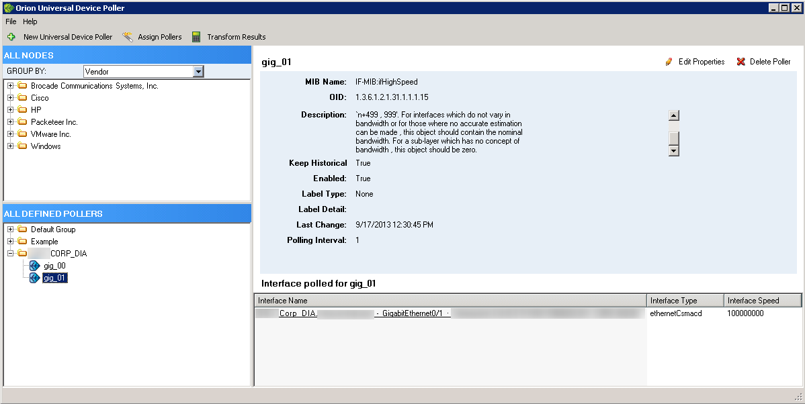Viewport: 805px width, 404px height.
Task: Click the VMware Inc. folder icon
Action: point(22,134)
